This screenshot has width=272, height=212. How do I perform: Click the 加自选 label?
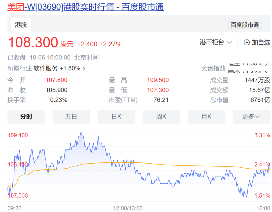(x=261, y=42)
